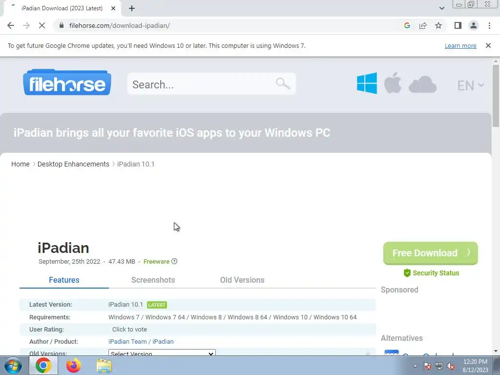
Task: Share this page via share icon
Action: pyautogui.click(x=423, y=25)
